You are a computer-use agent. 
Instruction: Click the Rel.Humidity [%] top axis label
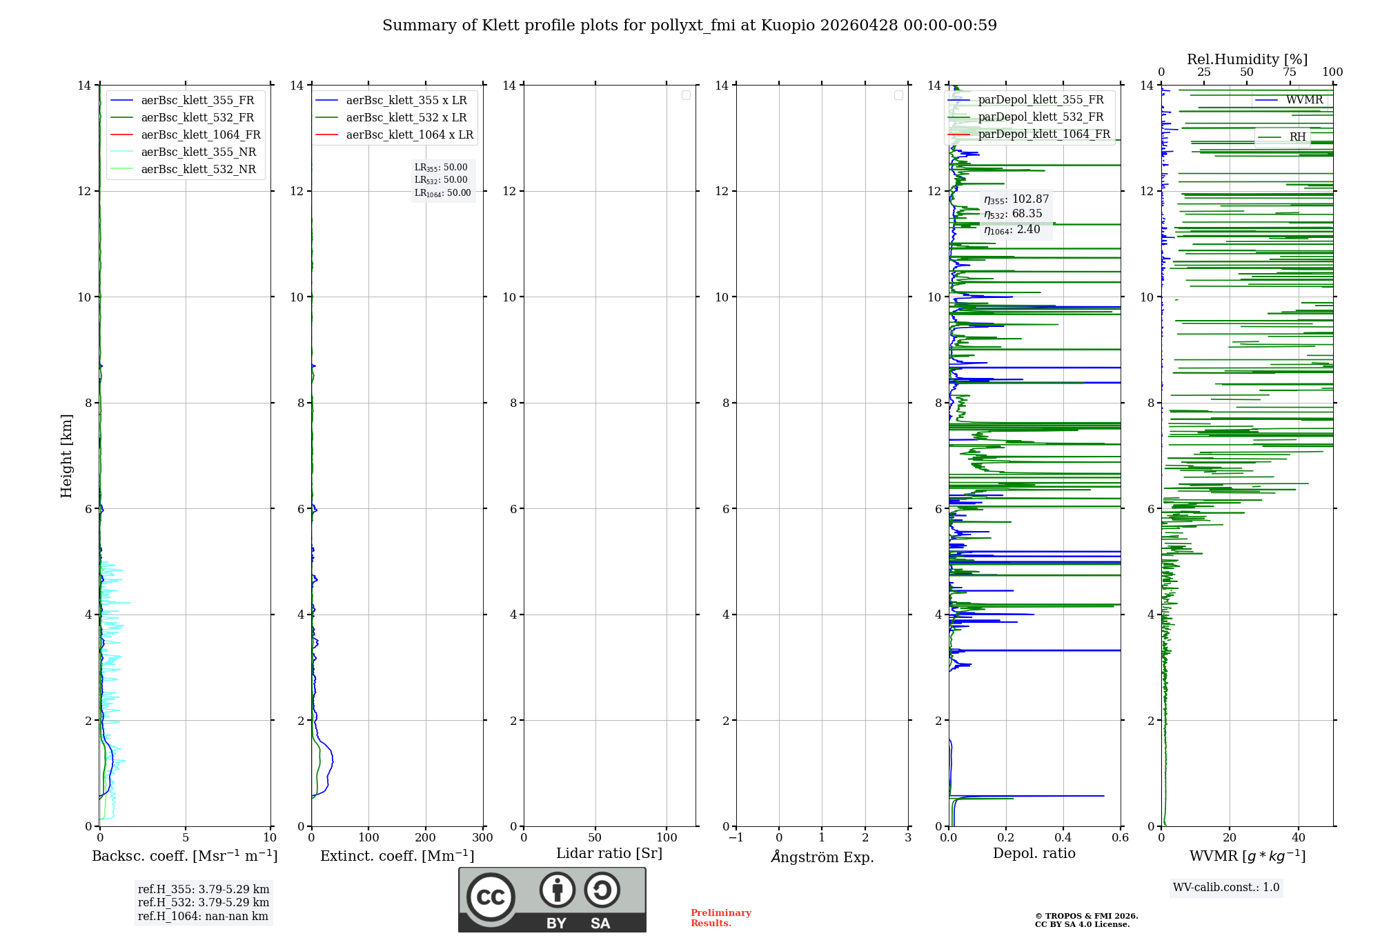[1247, 59]
